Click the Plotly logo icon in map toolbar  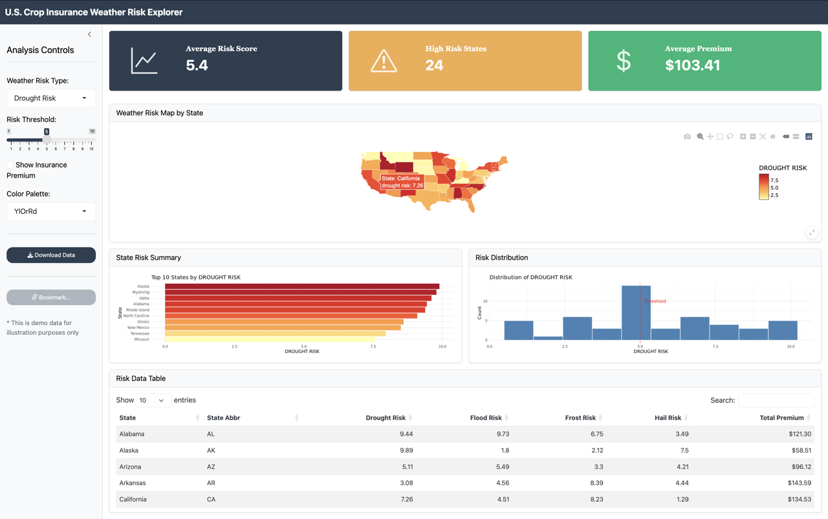point(809,136)
